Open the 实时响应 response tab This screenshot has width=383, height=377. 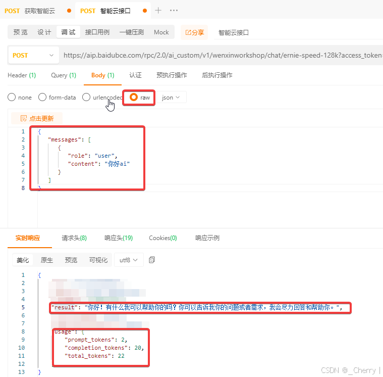(x=28, y=238)
